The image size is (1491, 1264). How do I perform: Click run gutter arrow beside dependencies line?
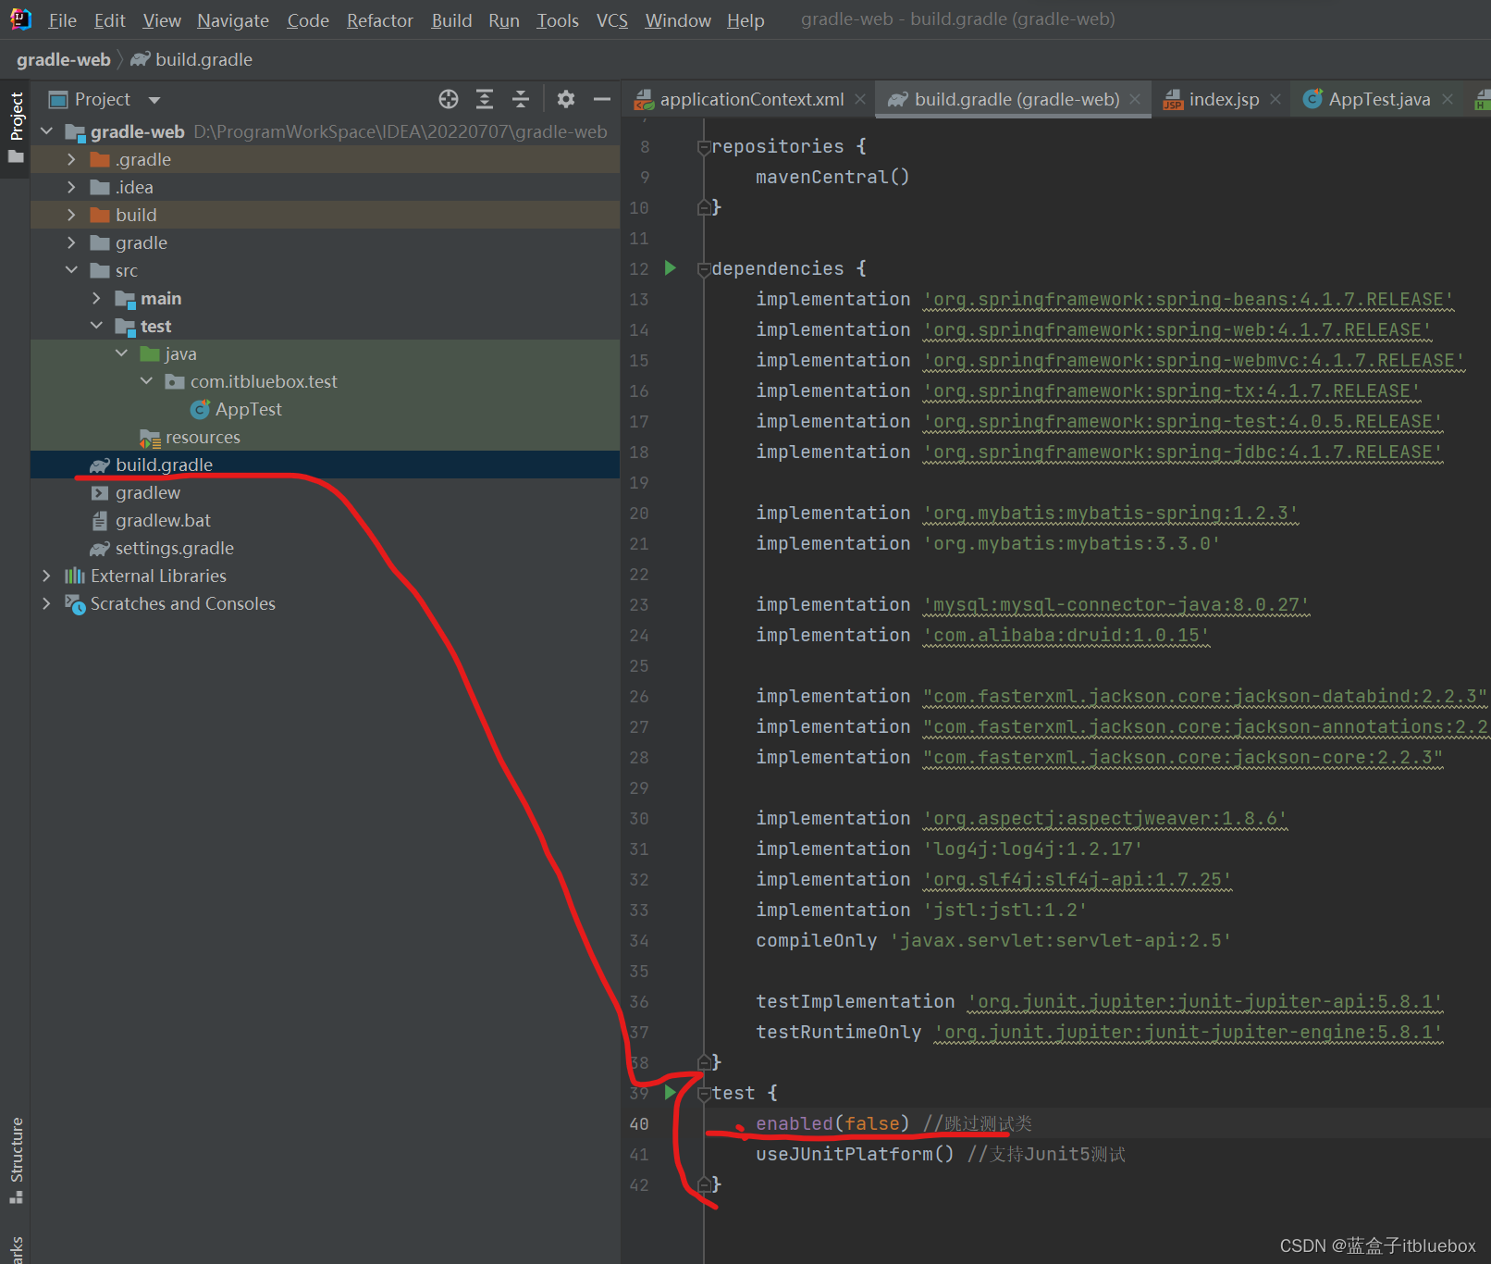tap(671, 268)
